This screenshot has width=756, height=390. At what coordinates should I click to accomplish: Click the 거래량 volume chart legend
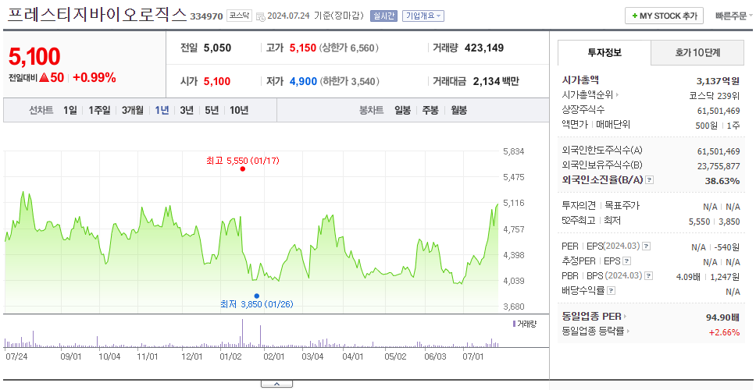click(524, 324)
